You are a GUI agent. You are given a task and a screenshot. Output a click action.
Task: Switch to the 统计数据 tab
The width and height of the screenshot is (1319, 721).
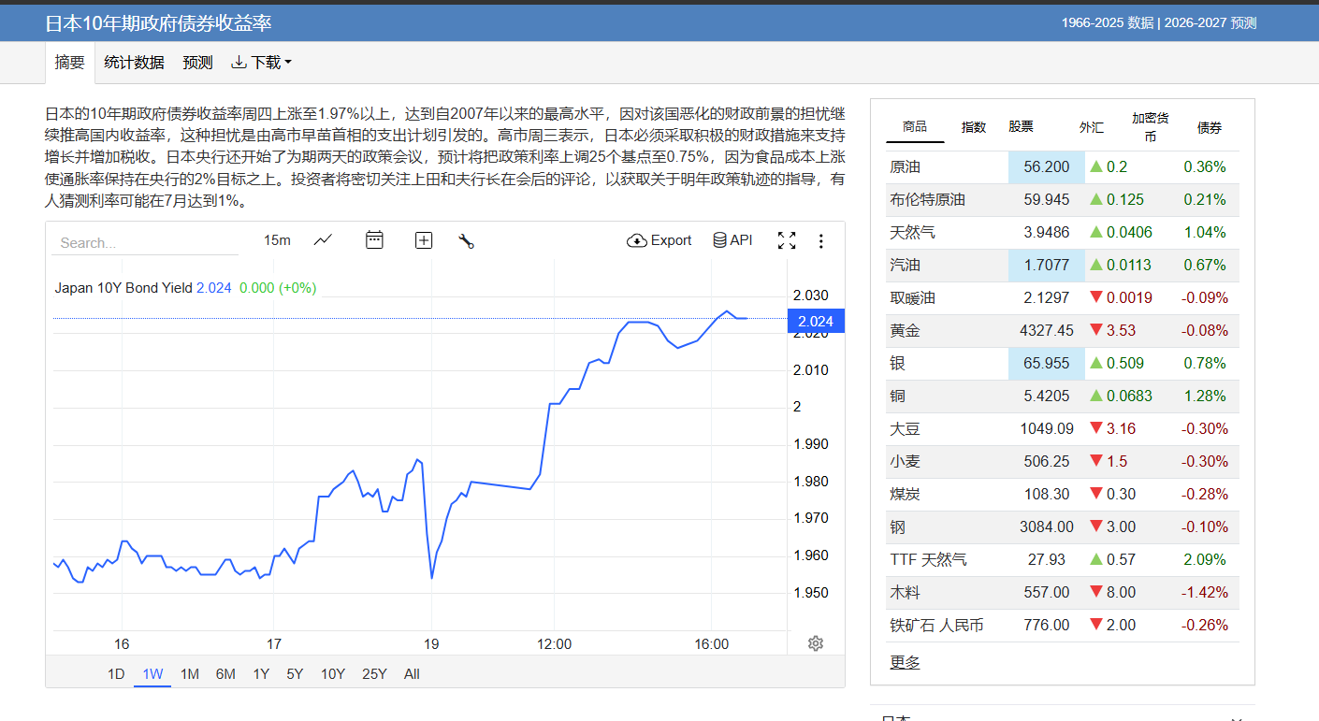pos(134,63)
